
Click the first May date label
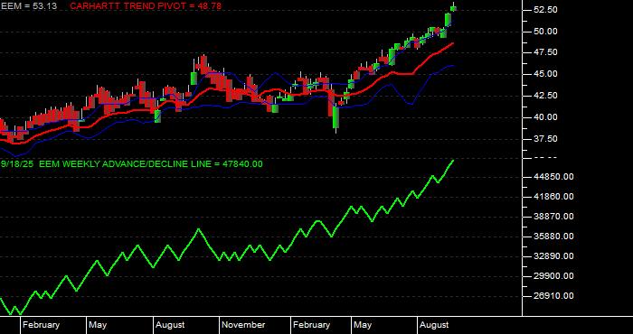[x=98, y=325]
